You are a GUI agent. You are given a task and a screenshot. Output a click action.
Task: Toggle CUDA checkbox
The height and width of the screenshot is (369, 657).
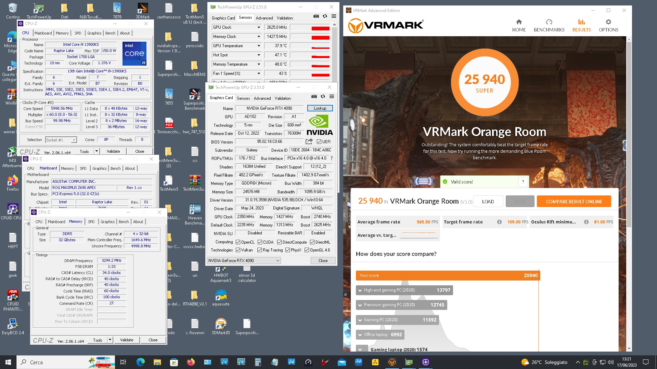click(x=260, y=242)
